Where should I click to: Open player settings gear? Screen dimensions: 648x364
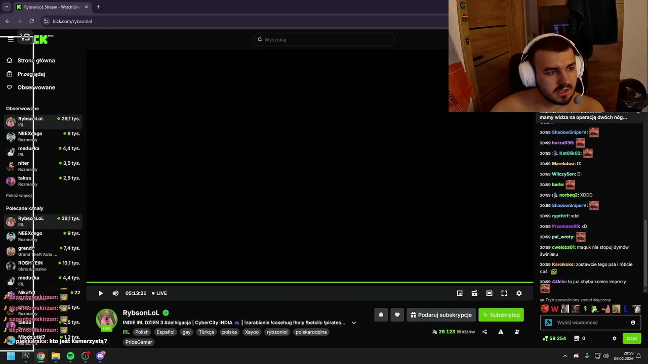(x=519, y=293)
